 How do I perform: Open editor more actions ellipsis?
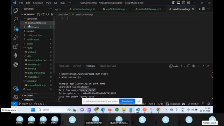[x=208, y=9]
